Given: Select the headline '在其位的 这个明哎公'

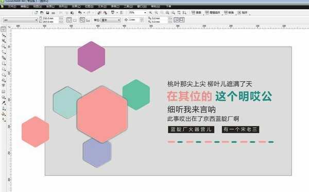Looking at the screenshot, I should click(219, 96).
